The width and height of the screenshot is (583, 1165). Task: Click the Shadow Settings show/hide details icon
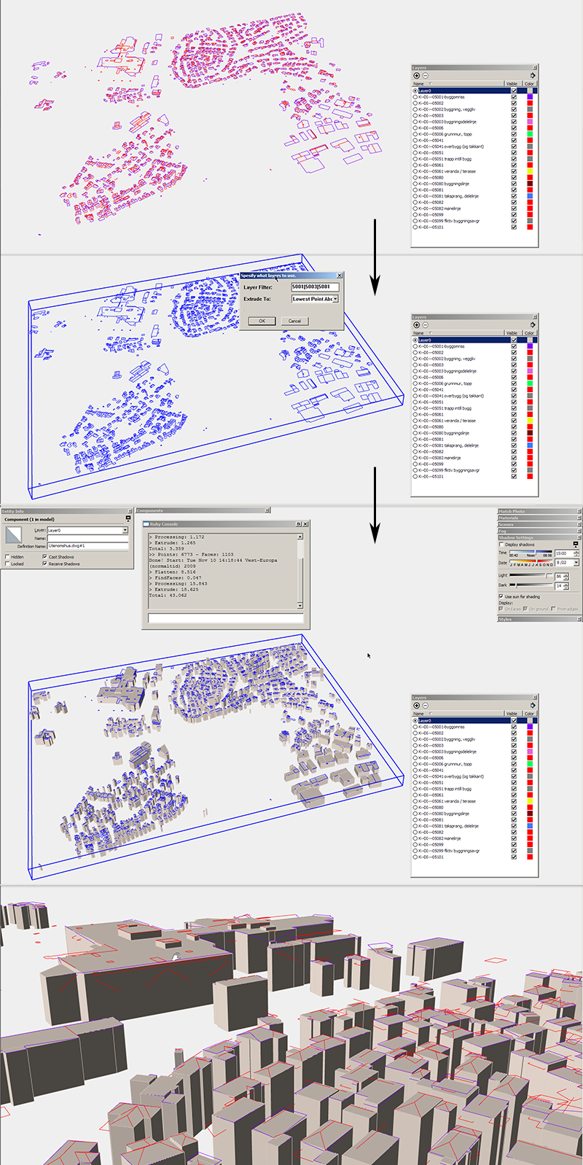click(x=576, y=545)
